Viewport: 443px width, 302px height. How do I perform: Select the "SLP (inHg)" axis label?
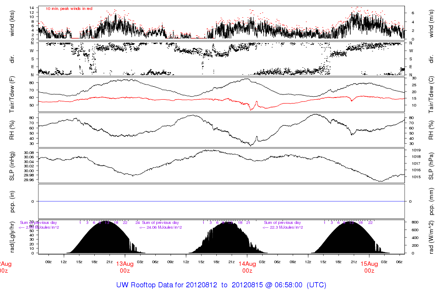(12, 166)
